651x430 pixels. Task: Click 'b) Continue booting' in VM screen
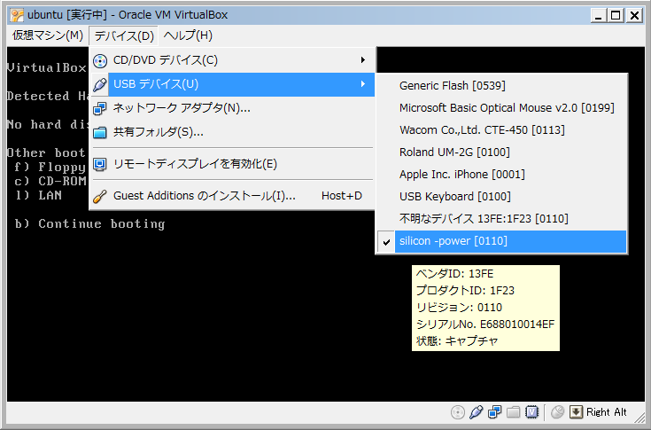89,224
